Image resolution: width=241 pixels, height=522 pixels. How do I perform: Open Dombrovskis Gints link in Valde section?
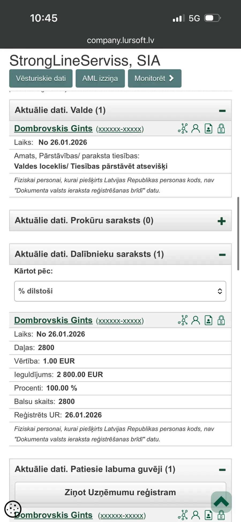[x=53, y=128]
